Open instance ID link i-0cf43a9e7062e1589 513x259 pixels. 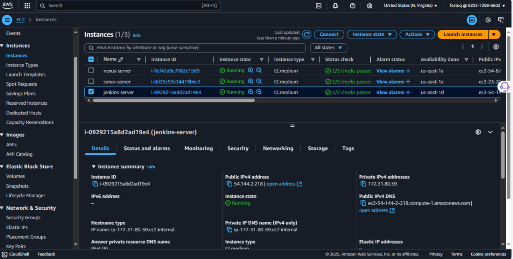(175, 71)
